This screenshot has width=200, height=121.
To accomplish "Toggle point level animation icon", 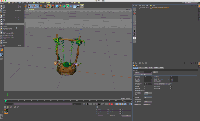I will (127, 104).
